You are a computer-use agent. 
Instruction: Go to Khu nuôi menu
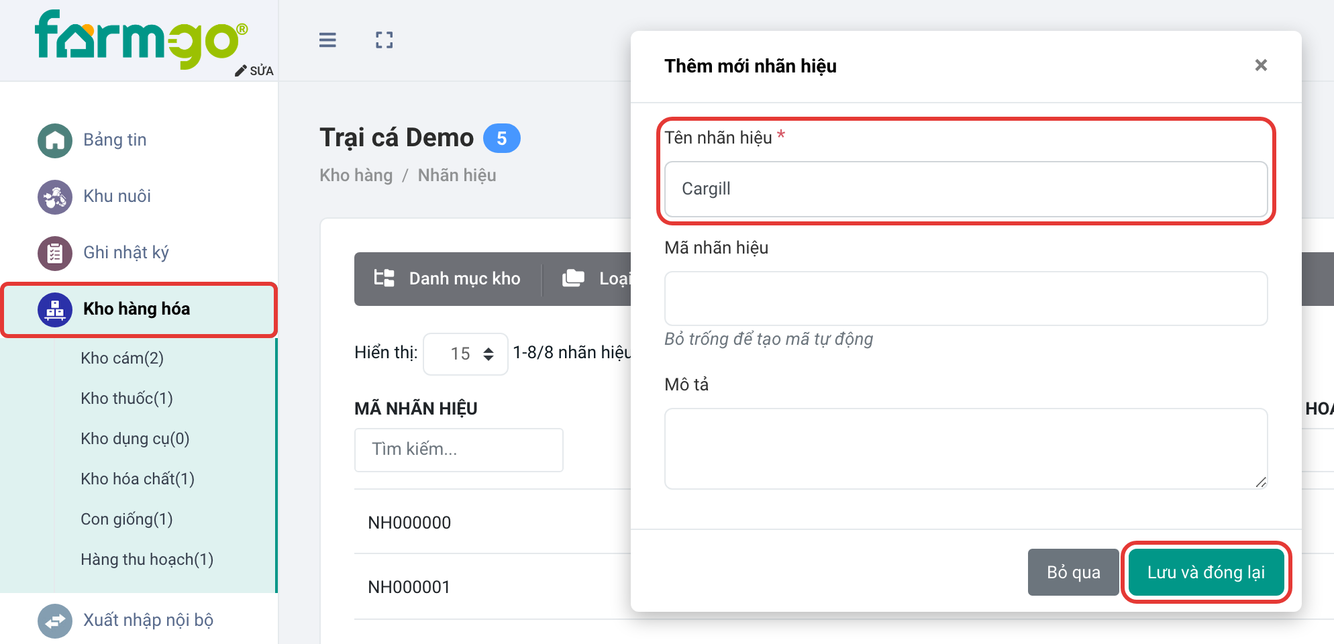pos(117,197)
